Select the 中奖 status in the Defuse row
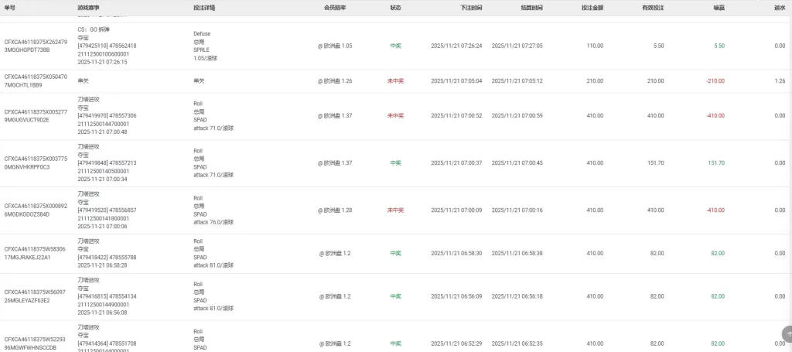Viewport: 792px width, 352px height. click(x=395, y=46)
